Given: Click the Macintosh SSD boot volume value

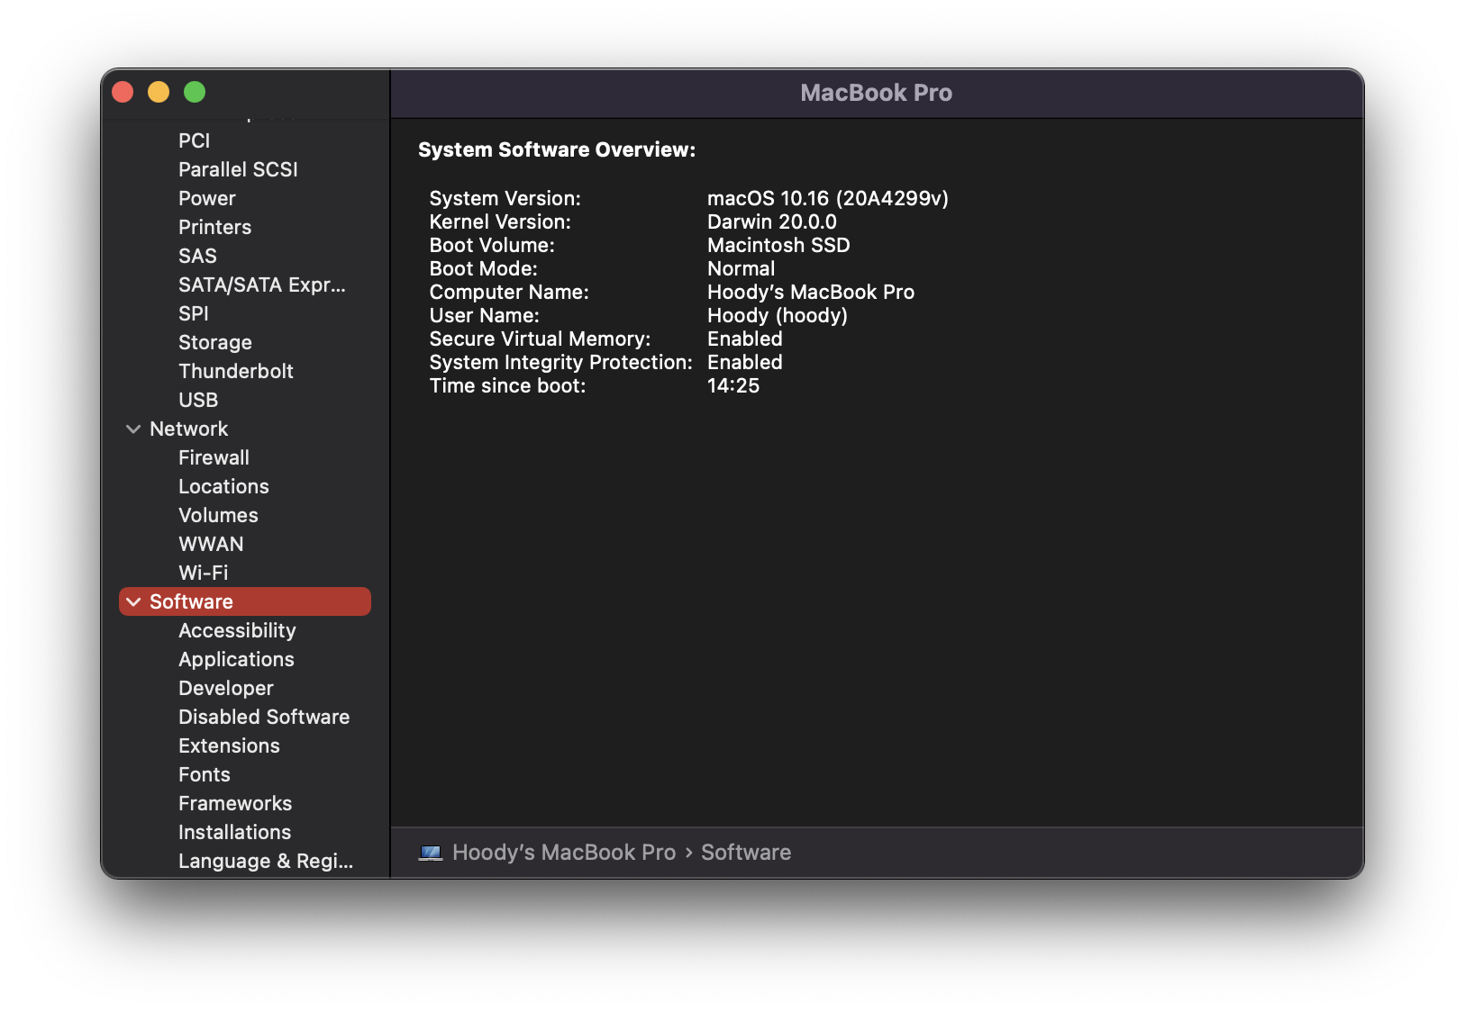Looking at the screenshot, I should tap(778, 245).
